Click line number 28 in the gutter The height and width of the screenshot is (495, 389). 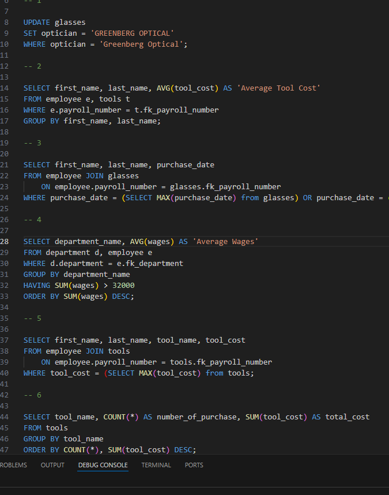pyautogui.click(x=5, y=242)
